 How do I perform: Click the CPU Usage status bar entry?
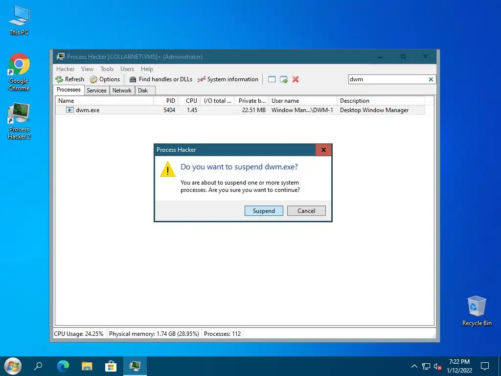click(x=79, y=334)
